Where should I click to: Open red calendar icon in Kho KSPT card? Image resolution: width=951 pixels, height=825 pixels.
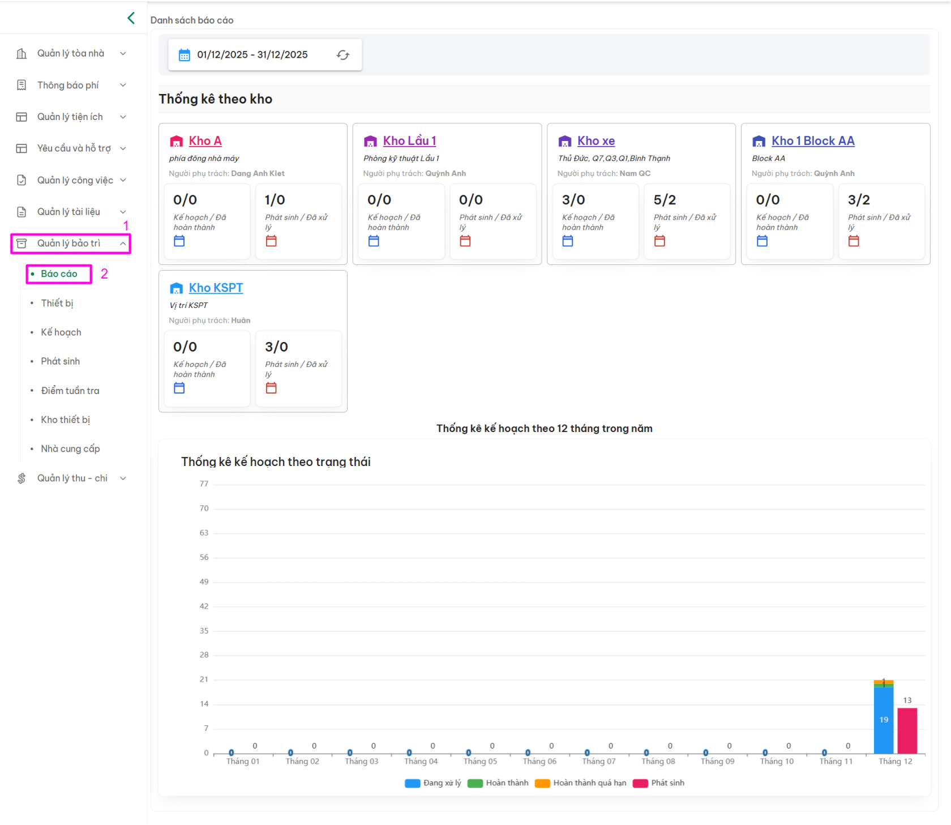pyautogui.click(x=271, y=388)
